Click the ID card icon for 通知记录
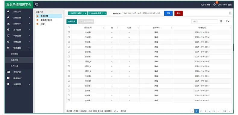 pyautogui.click(x=8, y=72)
